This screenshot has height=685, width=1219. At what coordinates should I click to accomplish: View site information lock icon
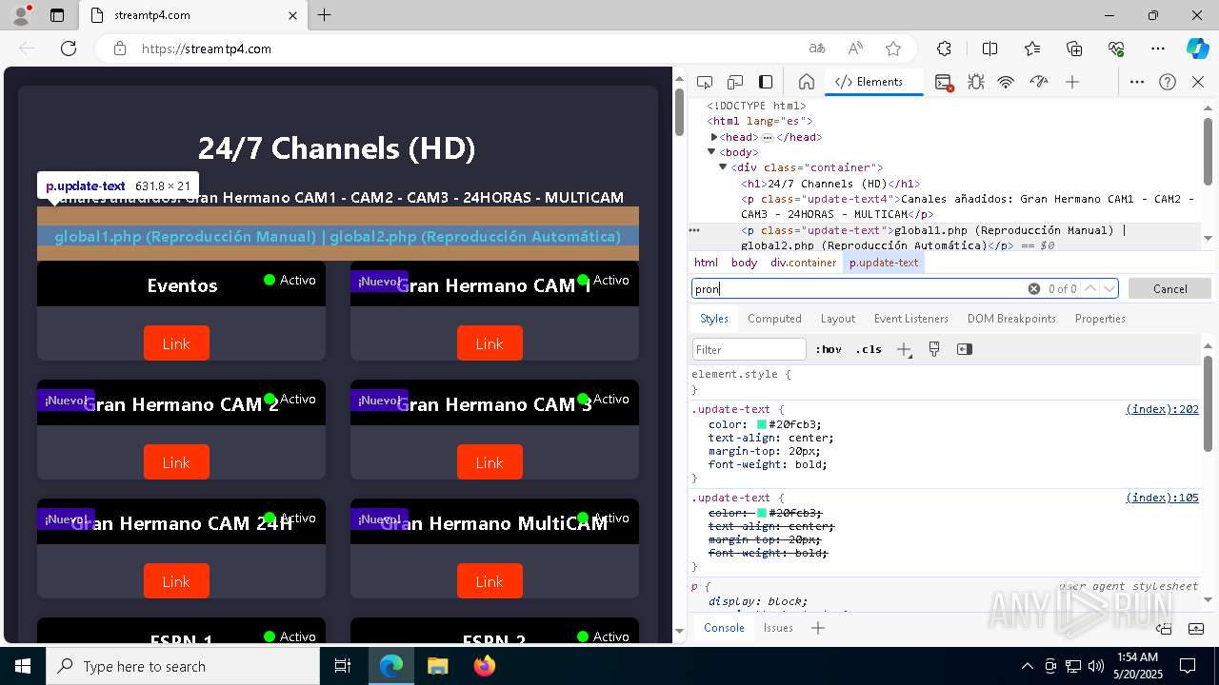(119, 49)
